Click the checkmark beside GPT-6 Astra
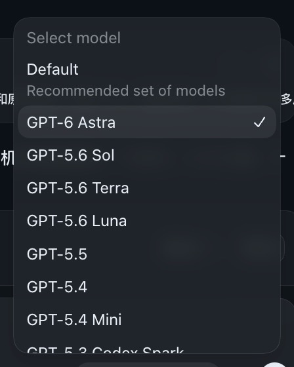Viewport: 294px width, 367px height. [259, 122]
